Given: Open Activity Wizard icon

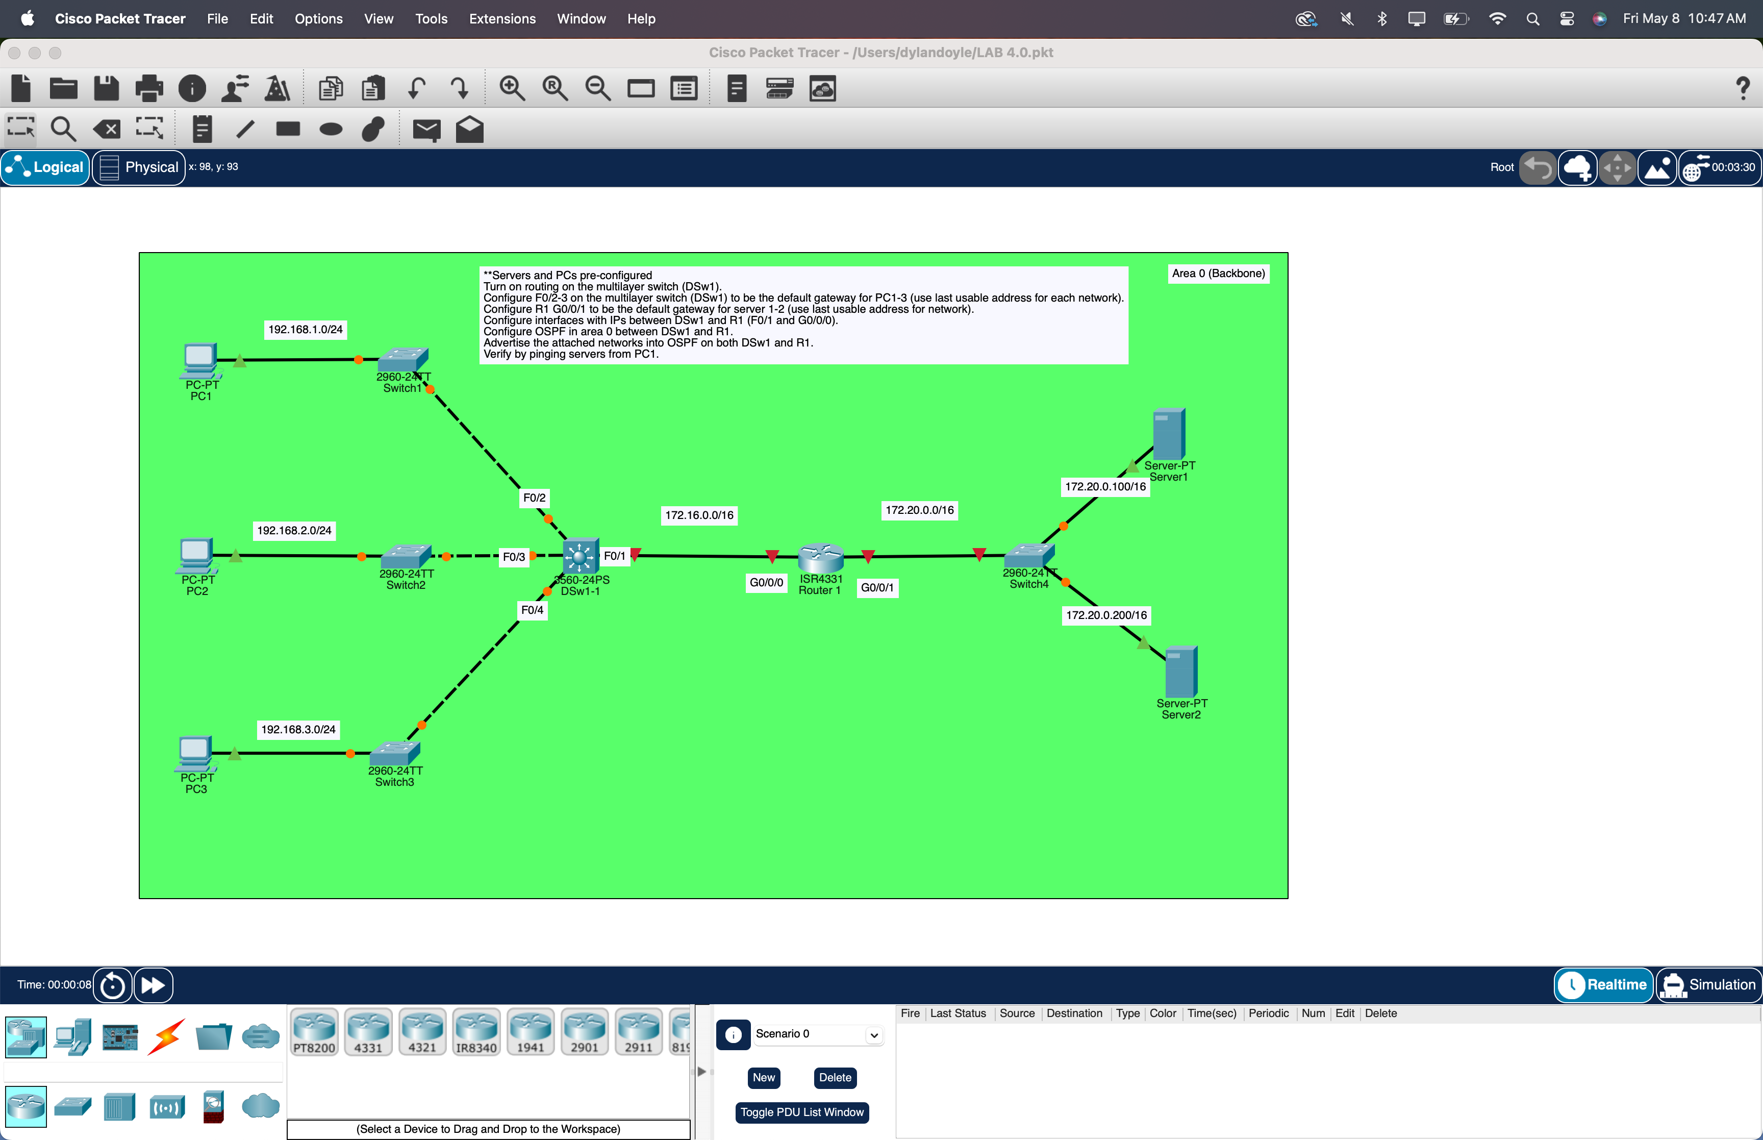Looking at the screenshot, I should point(235,89).
